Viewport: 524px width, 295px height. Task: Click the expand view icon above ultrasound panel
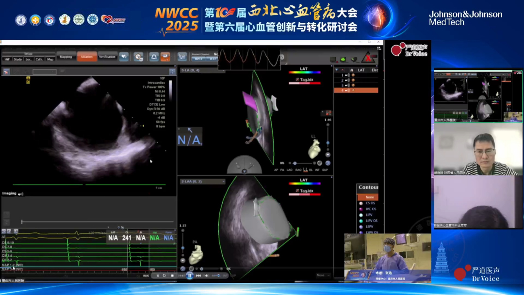(172, 71)
